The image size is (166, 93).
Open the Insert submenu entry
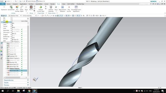6,24
